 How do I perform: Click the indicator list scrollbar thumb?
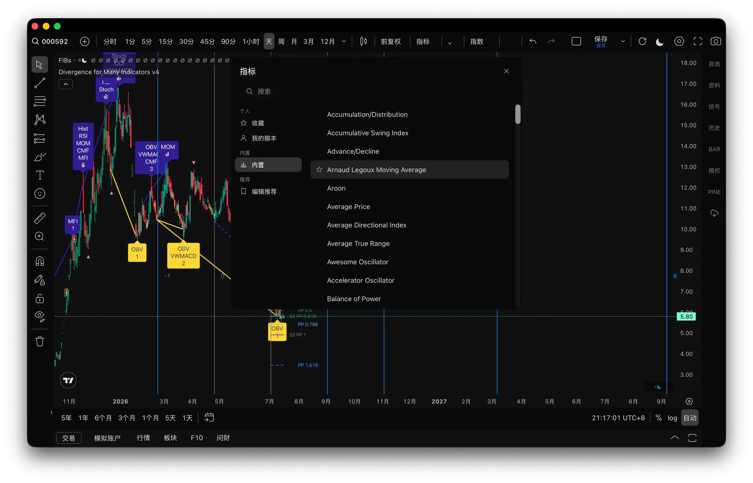[518, 114]
